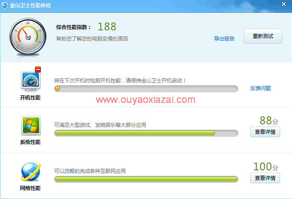The width and height of the screenshot is (292, 199).
Task: Open the 反馈问题 feedback link
Action: [x=260, y=88]
